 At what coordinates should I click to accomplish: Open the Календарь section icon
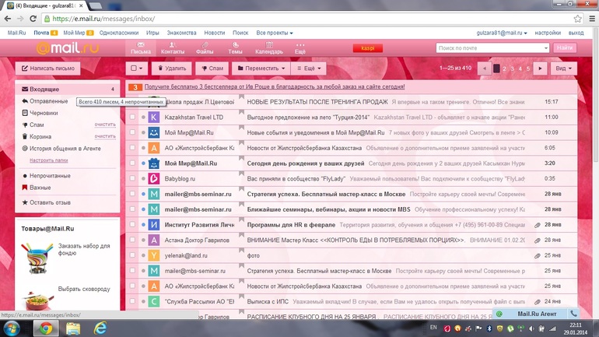coord(269,48)
